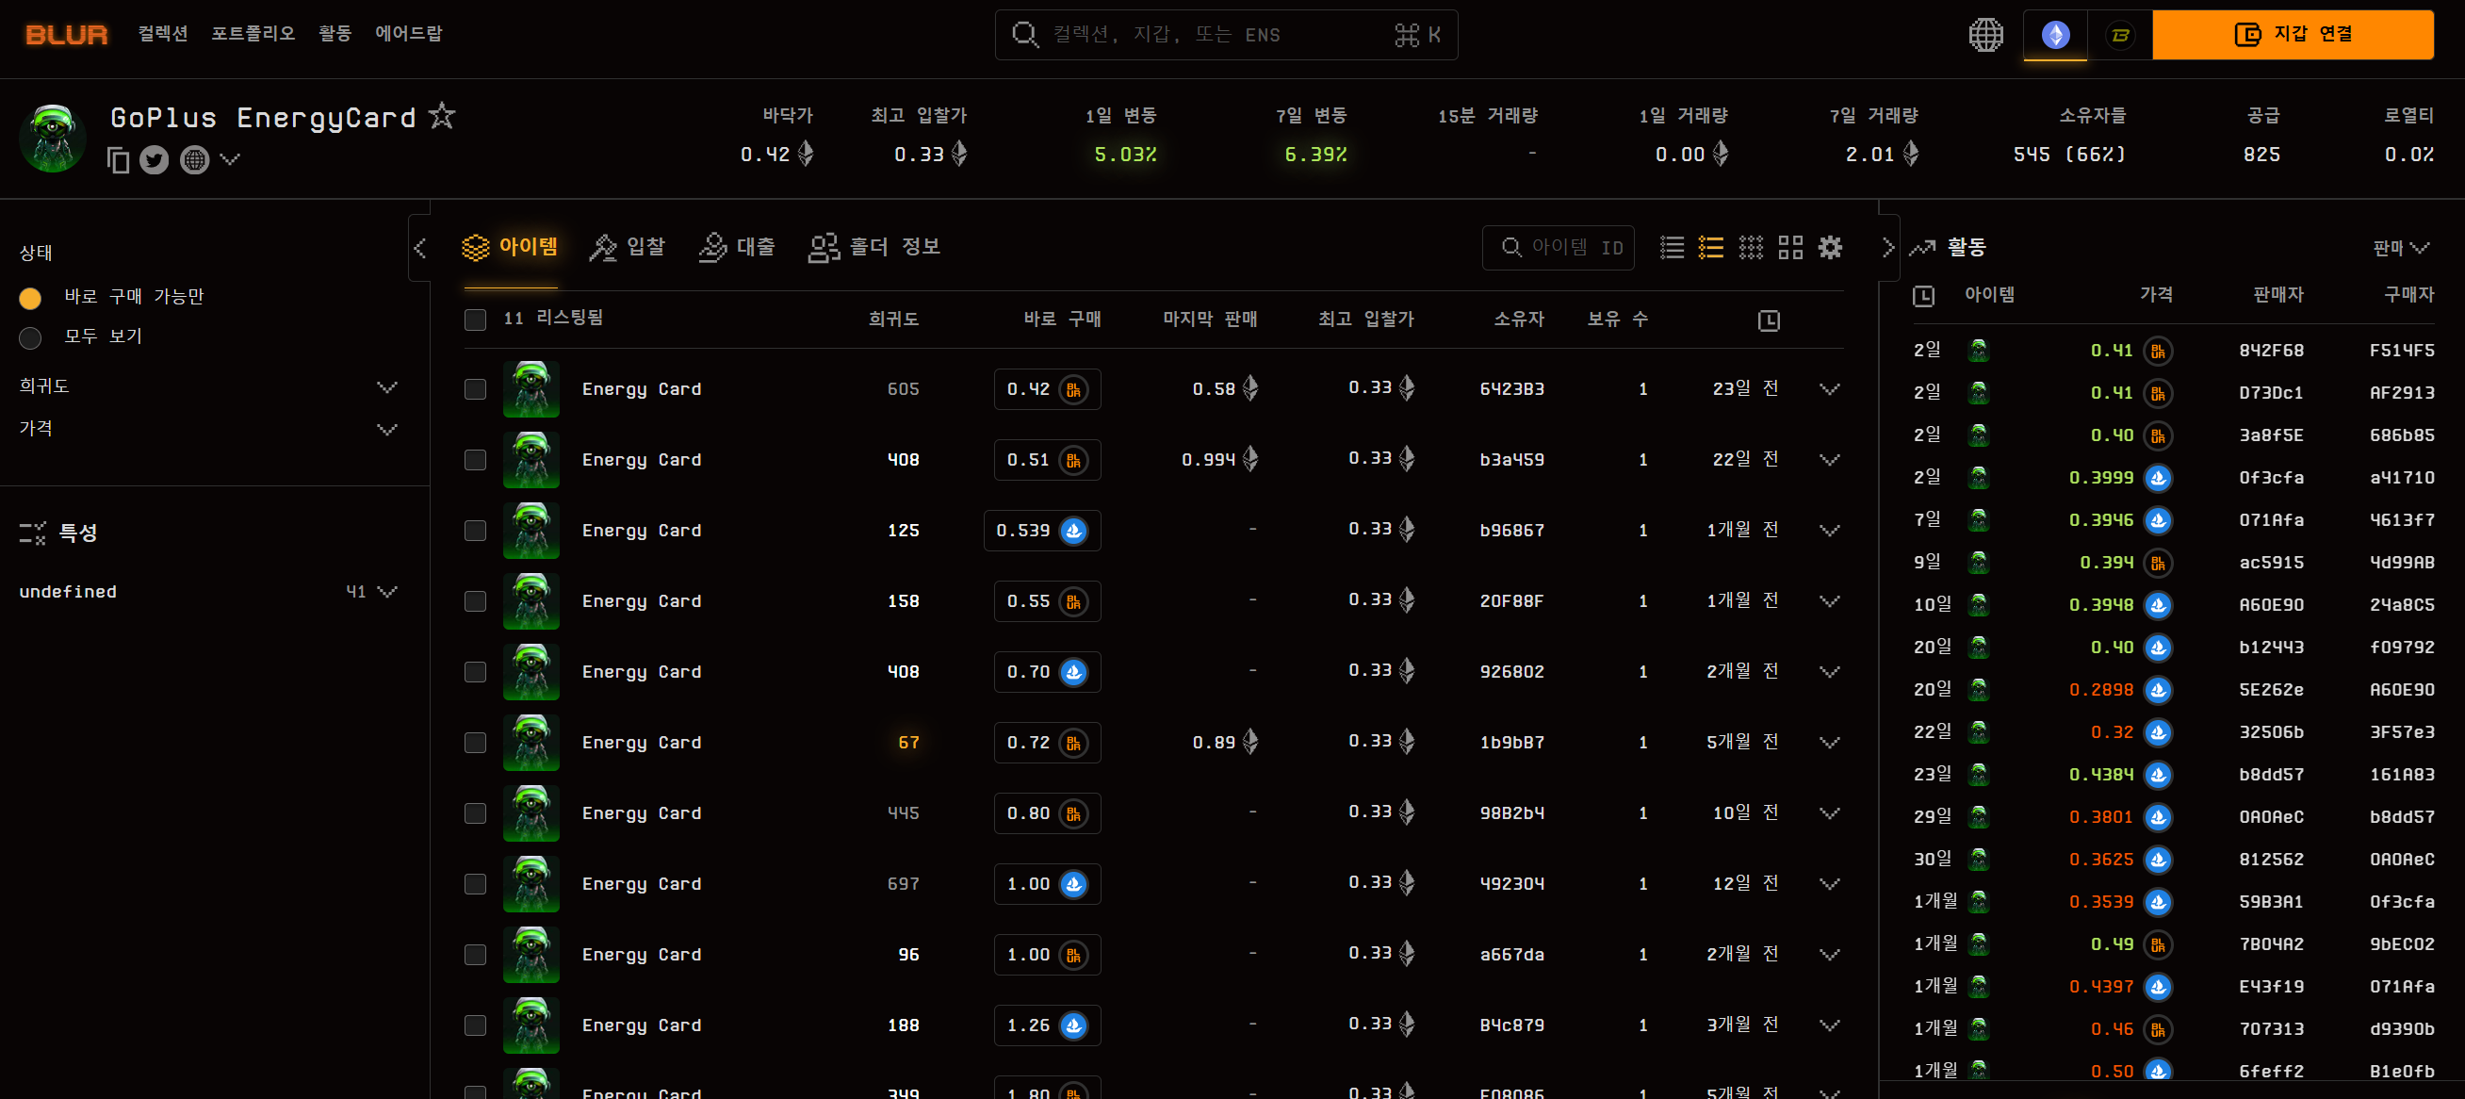
Task: Open the items settings gear icon
Action: tap(1830, 248)
